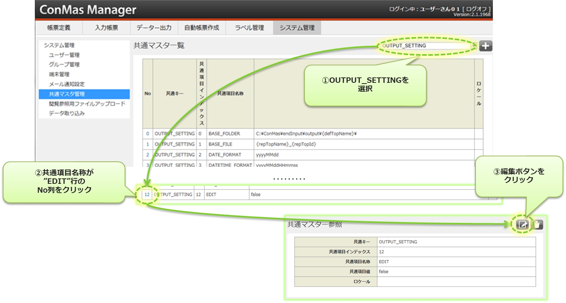
Task: Click the 共通キー column header
Action: [174, 94]
